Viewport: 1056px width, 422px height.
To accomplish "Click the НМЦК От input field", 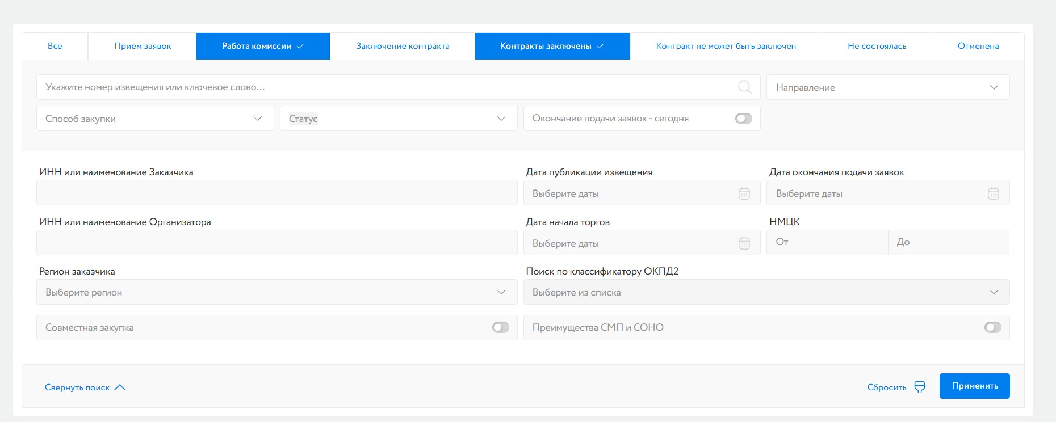I will pos(827,242).
